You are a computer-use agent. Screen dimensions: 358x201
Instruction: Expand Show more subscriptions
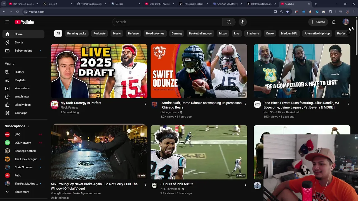click(x=23, y=192)
